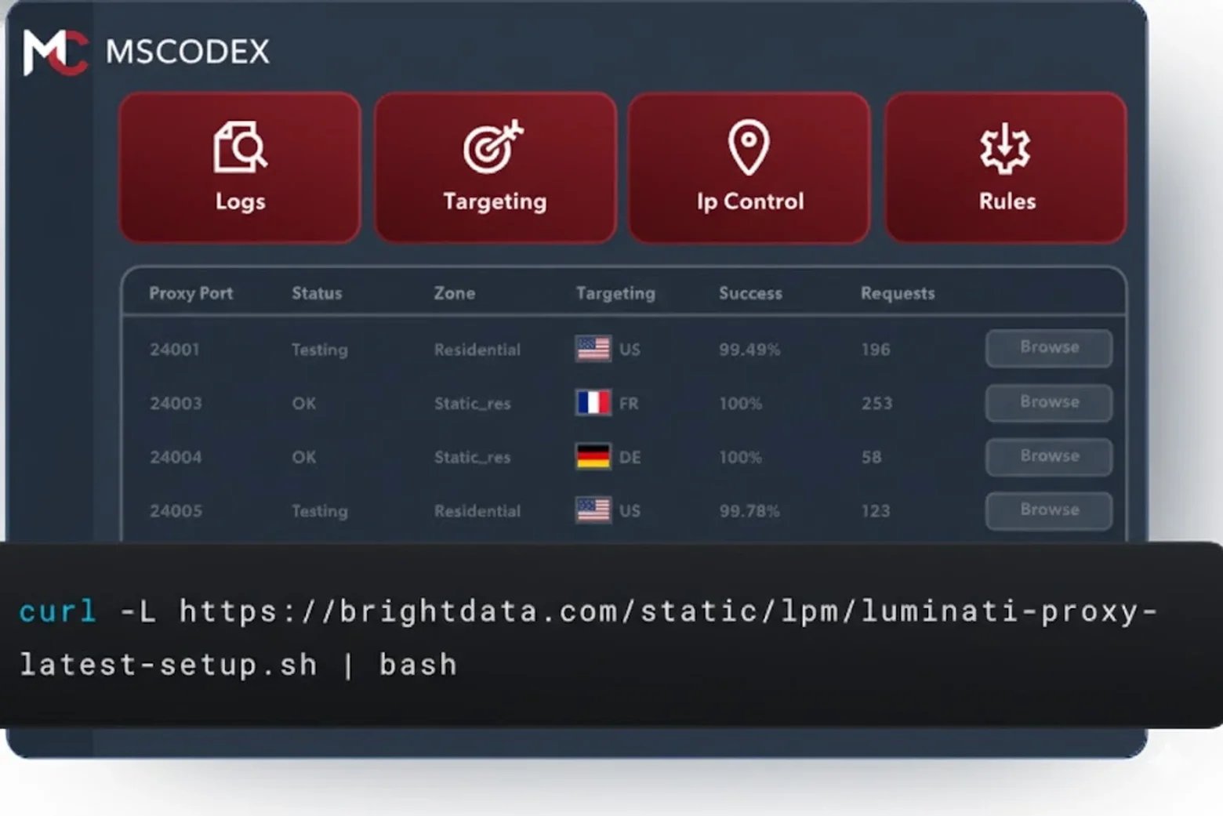Viewport: 1223px width, 816px height.
Task: Click the Requests column header
Action: coord(898,294)
